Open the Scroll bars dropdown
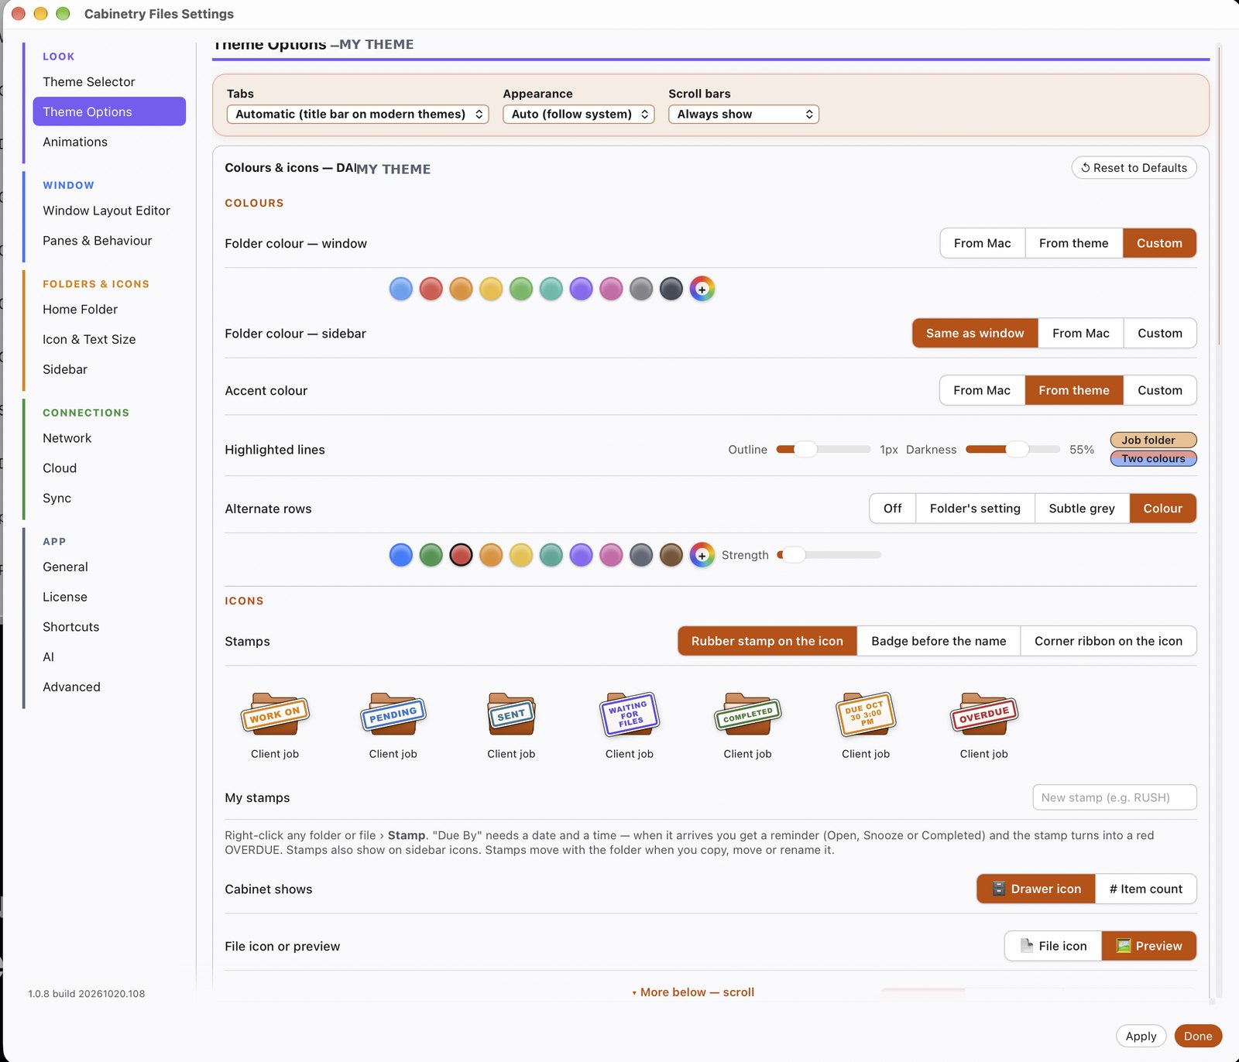 pos(743,114)
